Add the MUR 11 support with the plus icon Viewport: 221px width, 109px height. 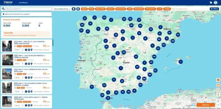pos(29,64)
